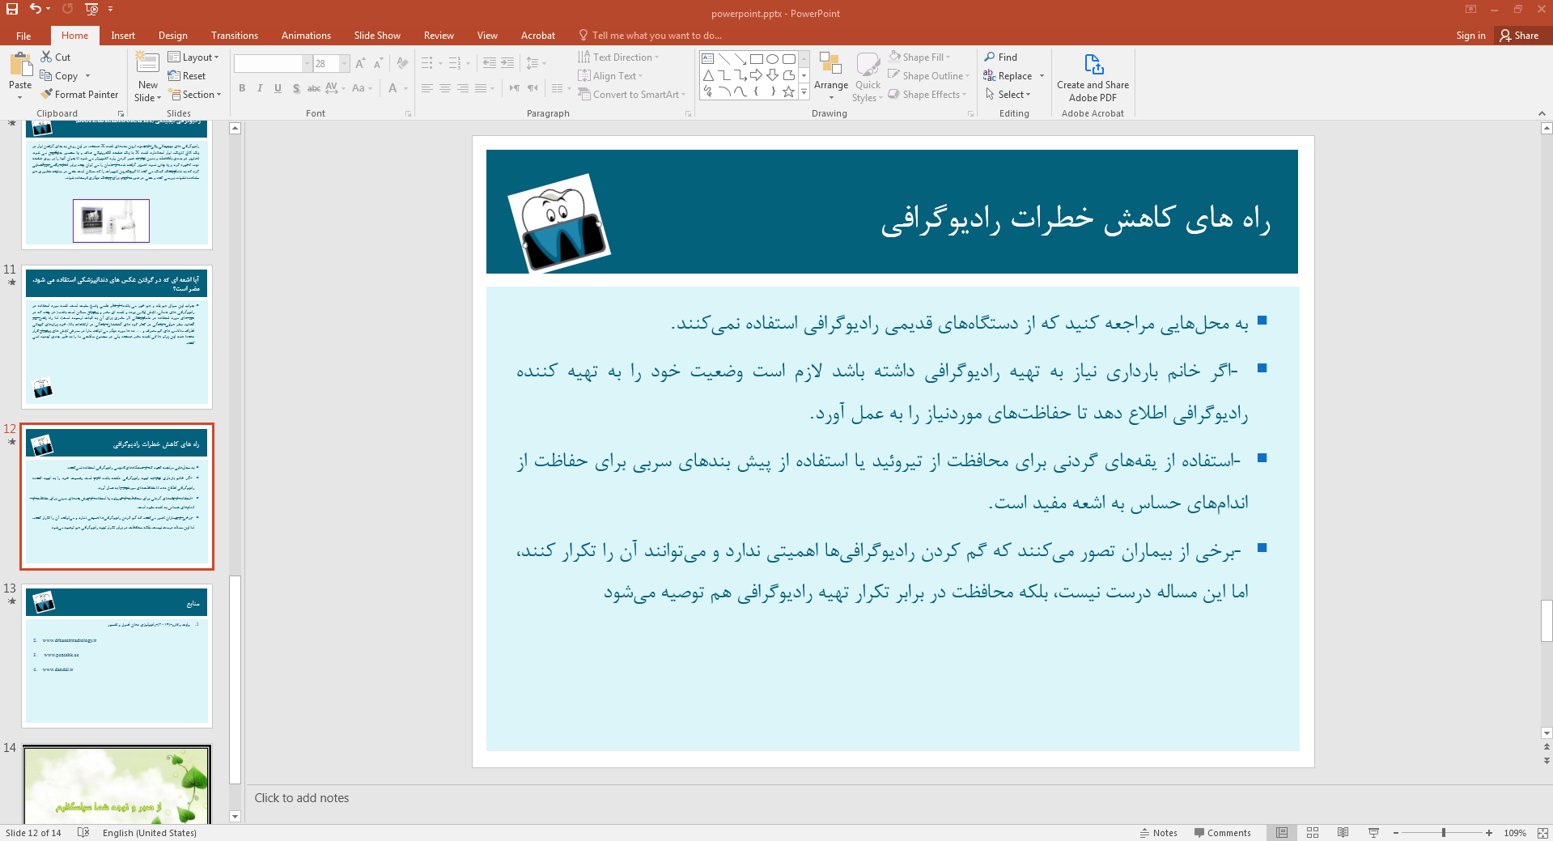Select the Format Painter brush
The width and height of the screenshot is (1553, 841).
(47, 94)
